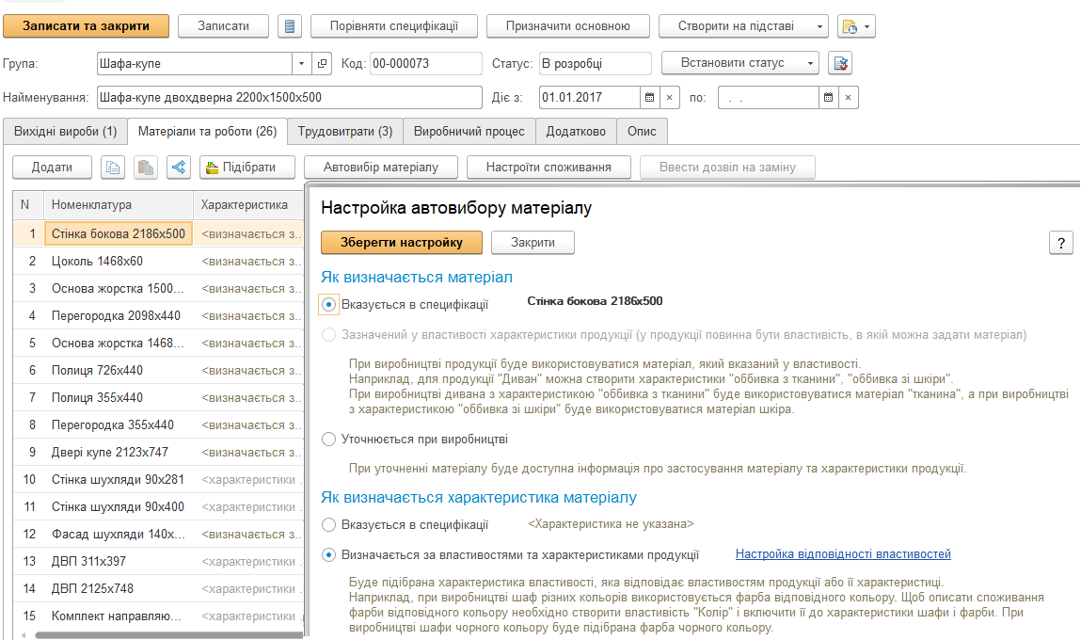This screenshot has height=640, width=1081.
Task: Open the reports icon dropdown after Створити на підставі
Action: click(856, 26)
